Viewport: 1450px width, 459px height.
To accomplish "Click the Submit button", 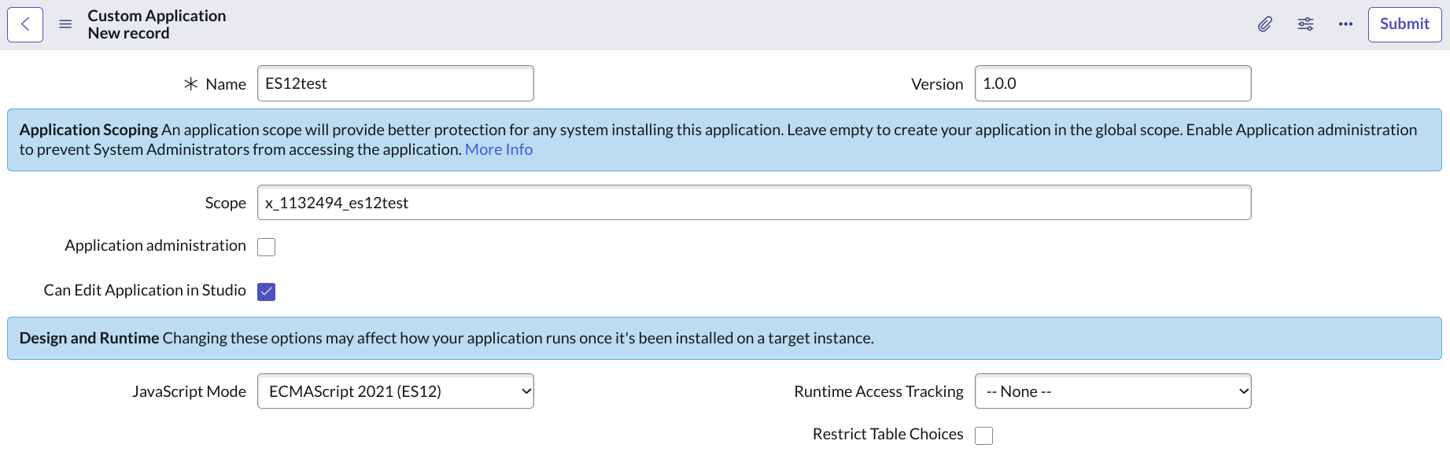I will [x=1404, y=24].
